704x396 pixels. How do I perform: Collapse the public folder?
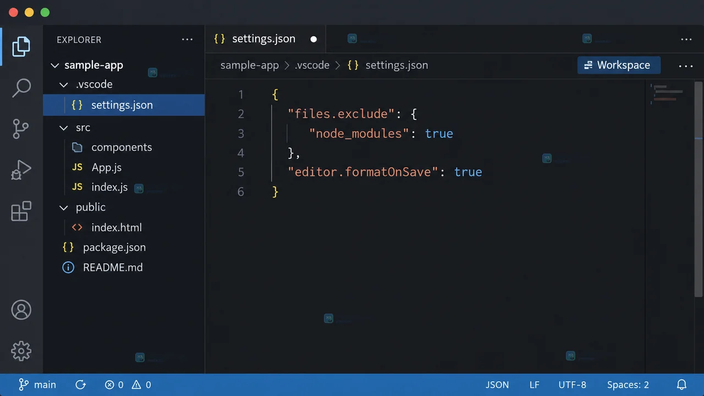[x=64, y=207]
